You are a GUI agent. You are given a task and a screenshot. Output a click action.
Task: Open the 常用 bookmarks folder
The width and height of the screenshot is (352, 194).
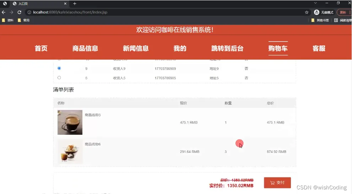coord(23,20)
